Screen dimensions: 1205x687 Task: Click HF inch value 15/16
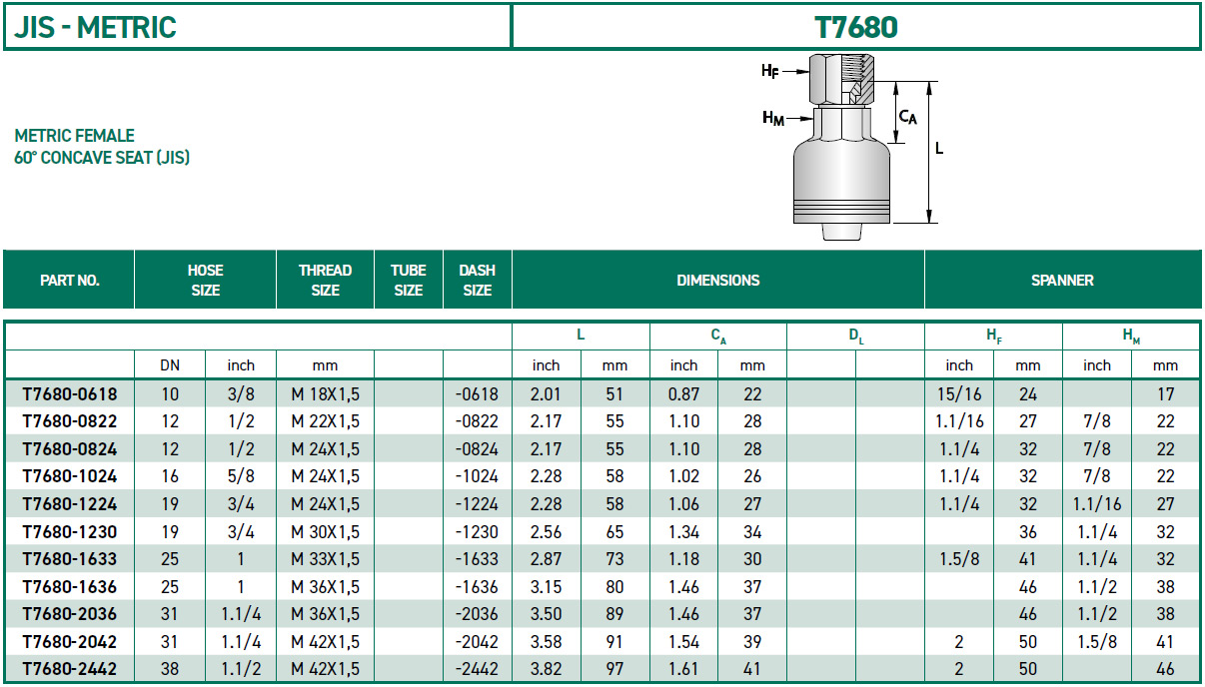[959, 394]
